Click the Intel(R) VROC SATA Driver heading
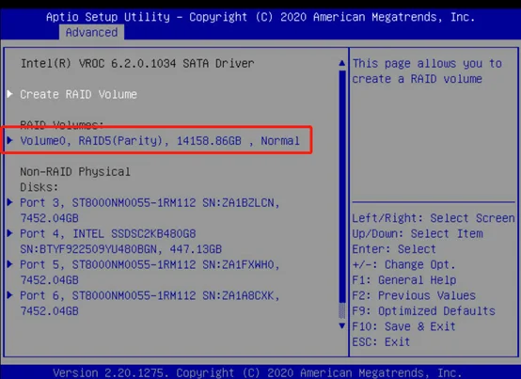The height and width of the screenshot is (379, 521). [x=137, y=63]
